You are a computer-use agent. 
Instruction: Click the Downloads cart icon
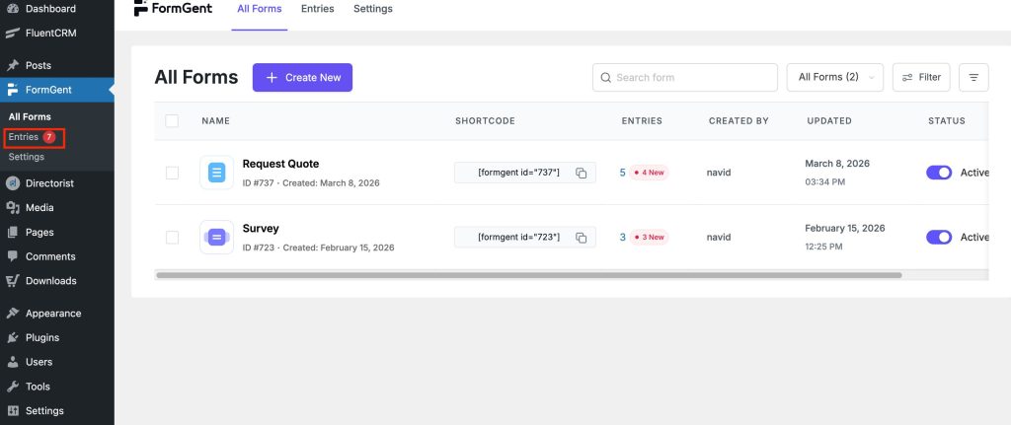[12, 281]
